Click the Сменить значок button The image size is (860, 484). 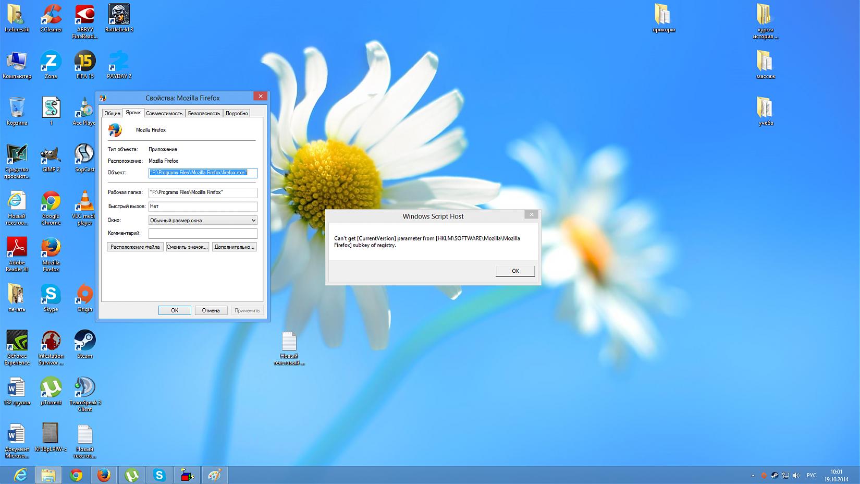tap(187, 247)
